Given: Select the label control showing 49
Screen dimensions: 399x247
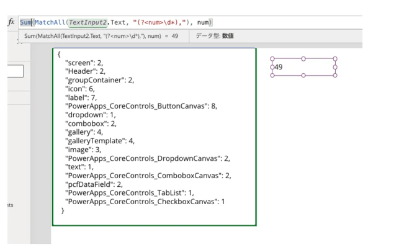Looking at the screenshot, I should point(303,67).
